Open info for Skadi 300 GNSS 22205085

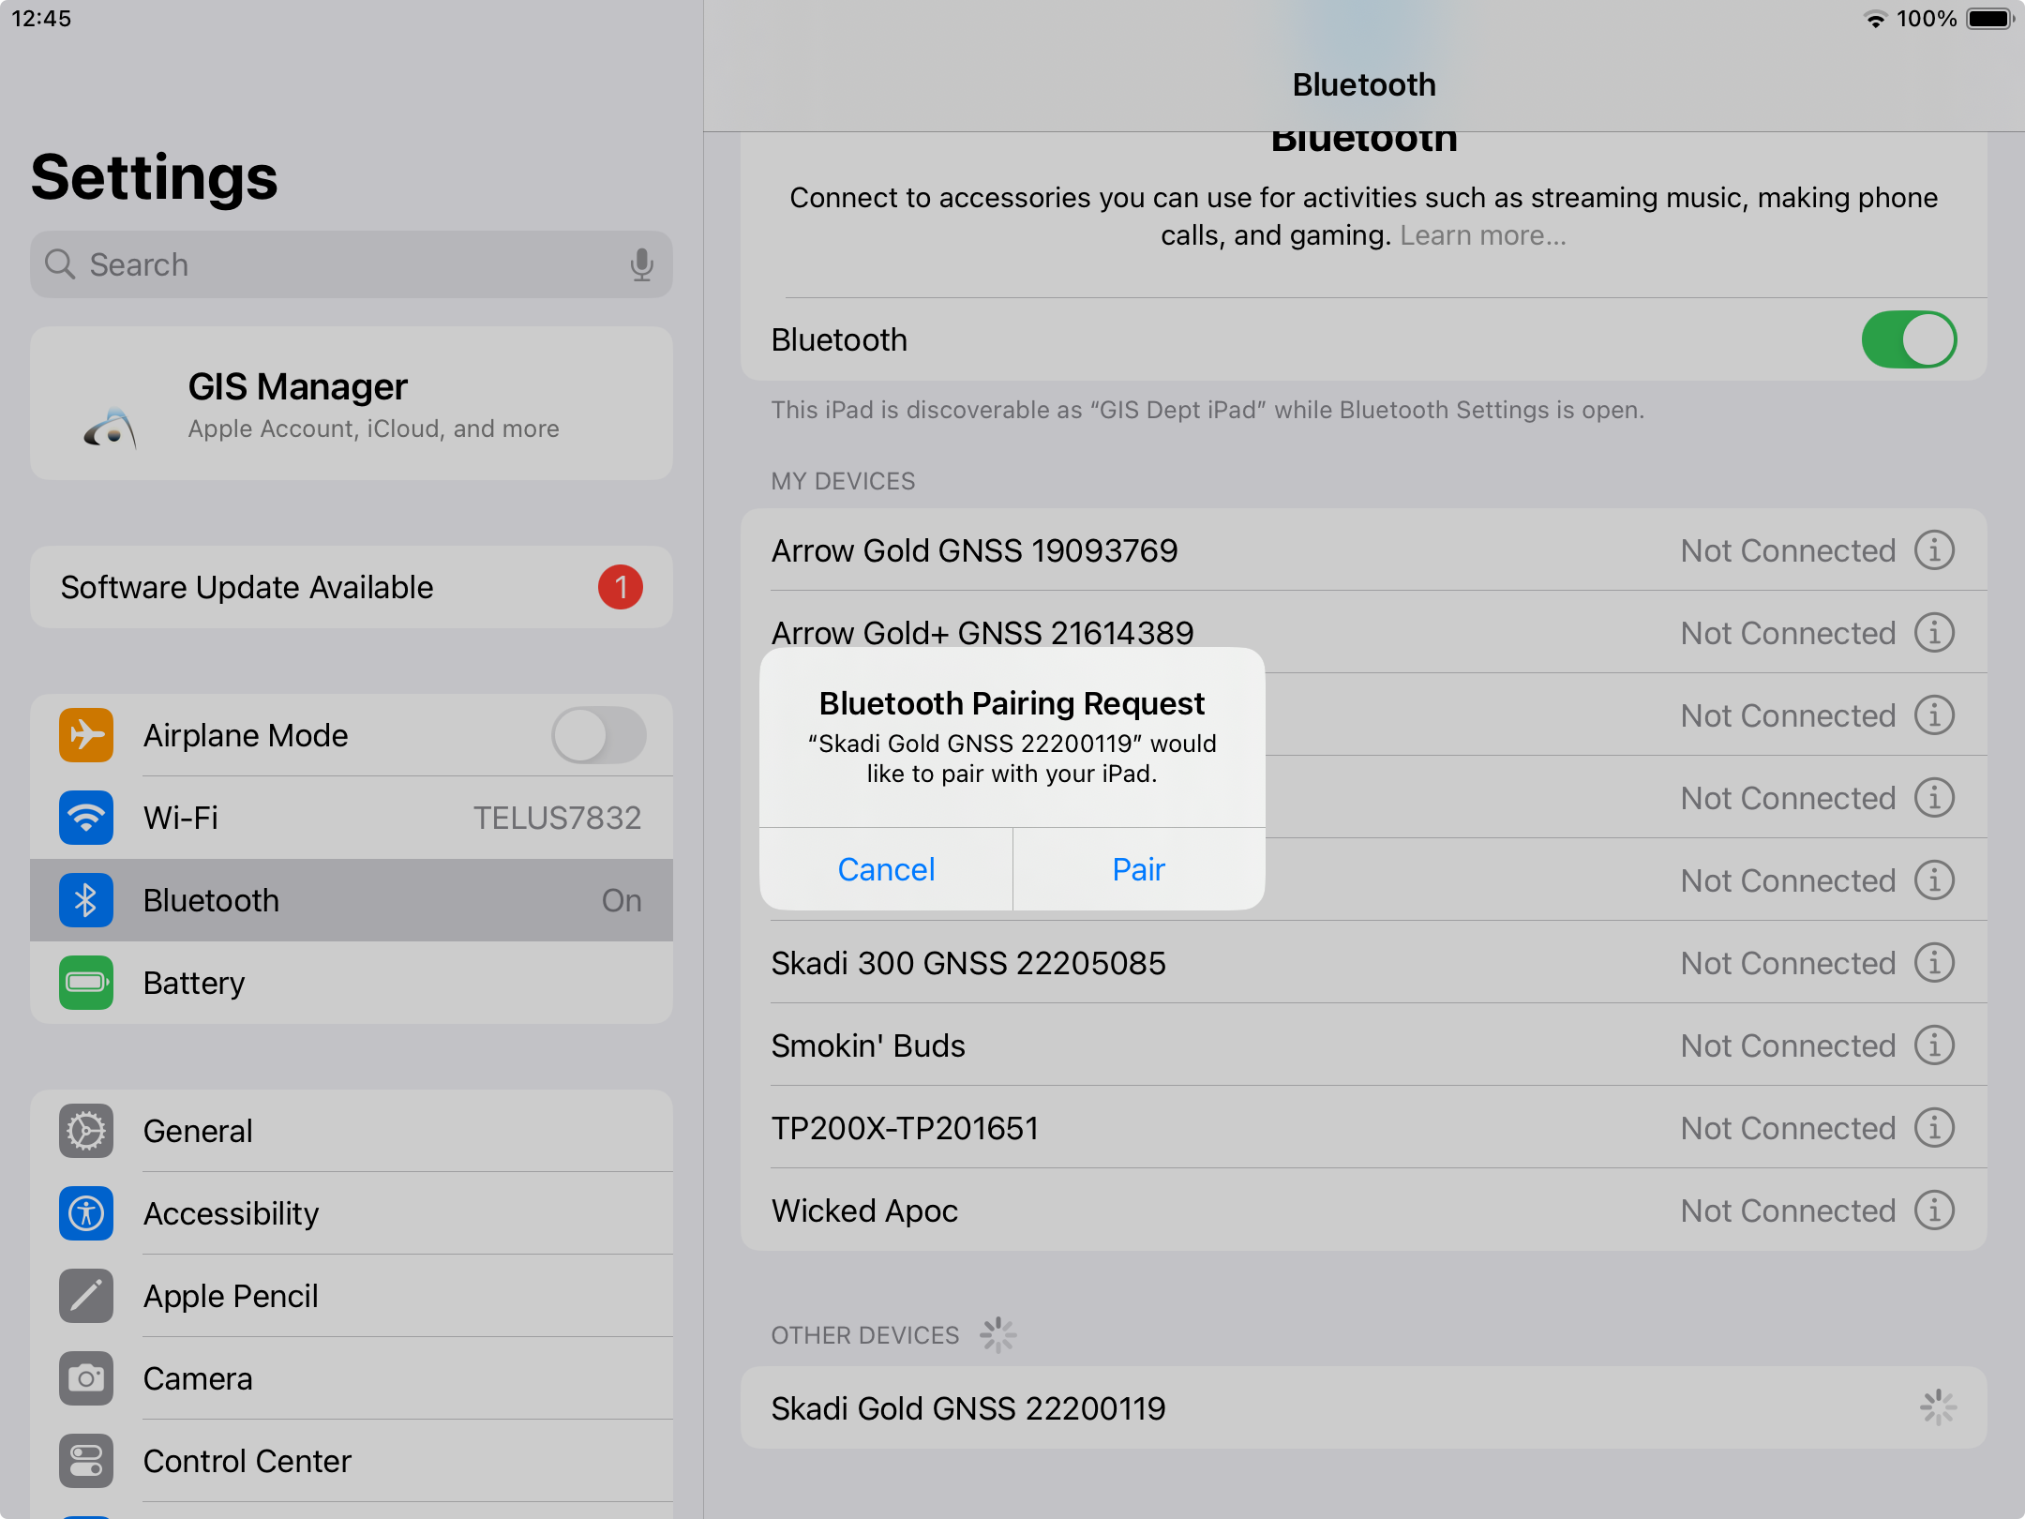pos(1934,963)
